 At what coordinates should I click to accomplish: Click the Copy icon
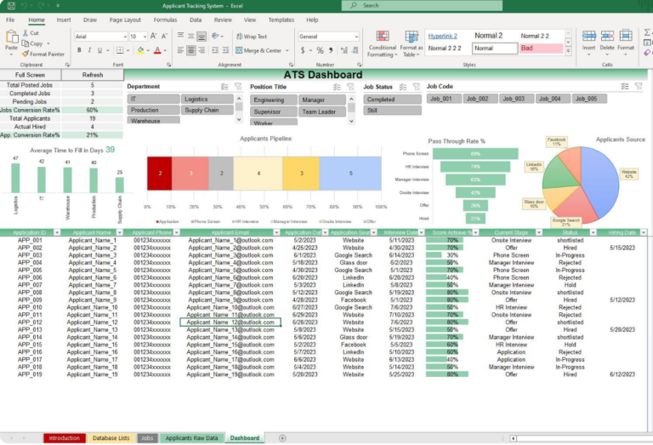coord(26,43)
